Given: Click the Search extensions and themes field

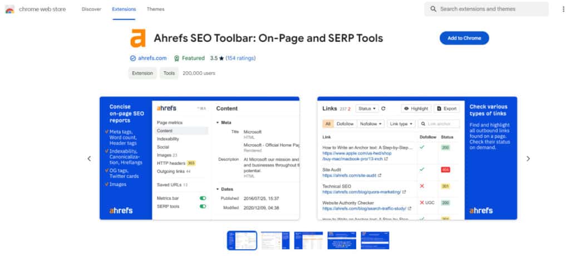Looking at the screenshot, I should pos(487,9).
